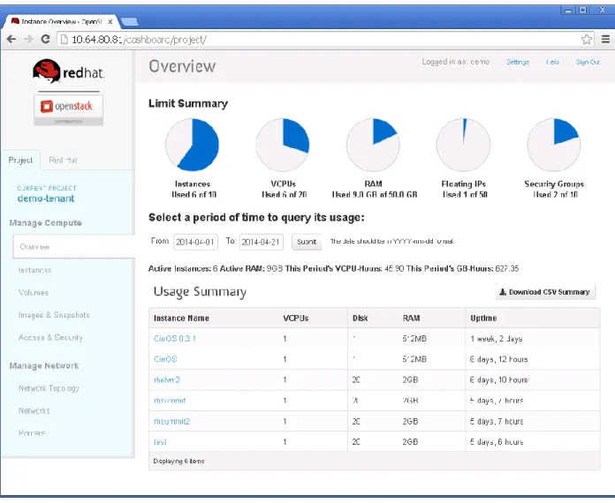
Task: Click the Uptime column header
Action: point(483,318)
